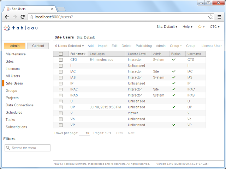Switch to the Admin tab
Image resolution: width=226 pixels, height=169 pixels.
coord(14,46)
